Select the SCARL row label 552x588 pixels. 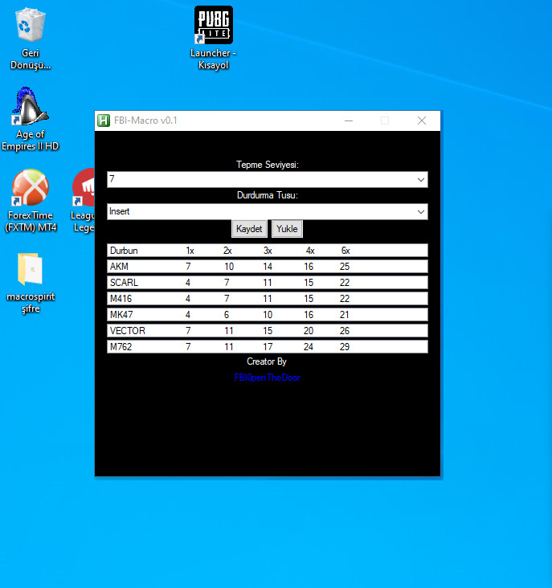[124, 283]
